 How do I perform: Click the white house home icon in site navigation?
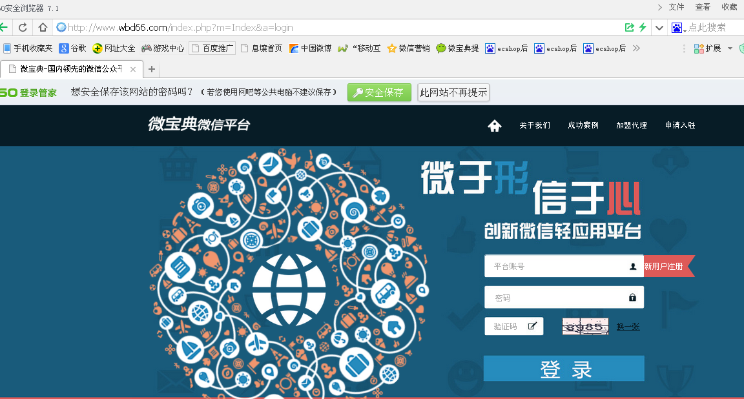[494, 126]
